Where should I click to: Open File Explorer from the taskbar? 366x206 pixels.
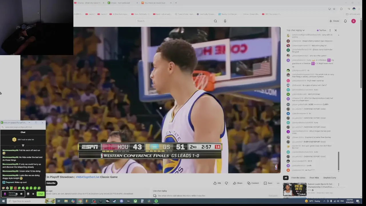(66, 201)
